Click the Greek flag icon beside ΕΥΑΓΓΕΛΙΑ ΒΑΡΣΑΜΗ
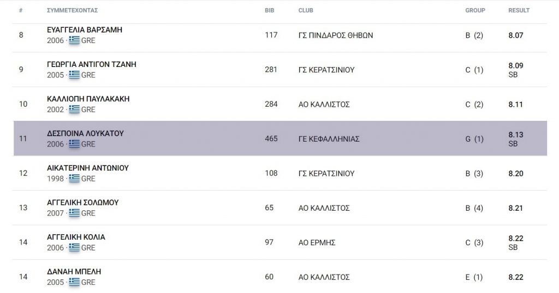 (x=74, y=40)
